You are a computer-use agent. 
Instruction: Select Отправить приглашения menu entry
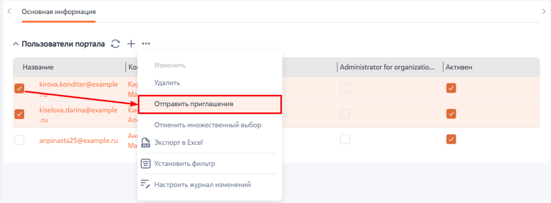click(x=210, y=104)
